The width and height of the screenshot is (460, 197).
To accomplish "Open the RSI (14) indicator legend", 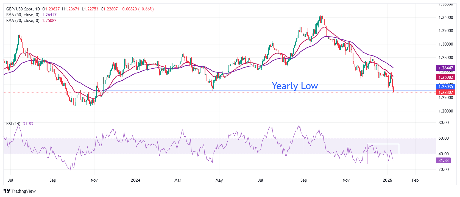I will point(13,124).
